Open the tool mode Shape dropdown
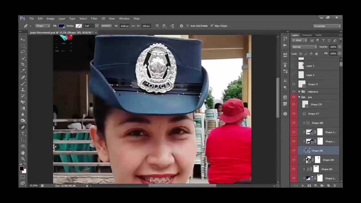361x203 pixels. [x=43, y=26]
